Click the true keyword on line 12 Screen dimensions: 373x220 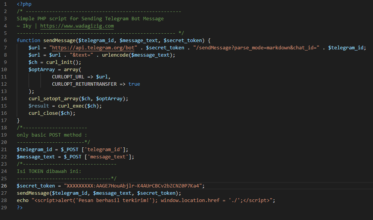coord(134,84)
